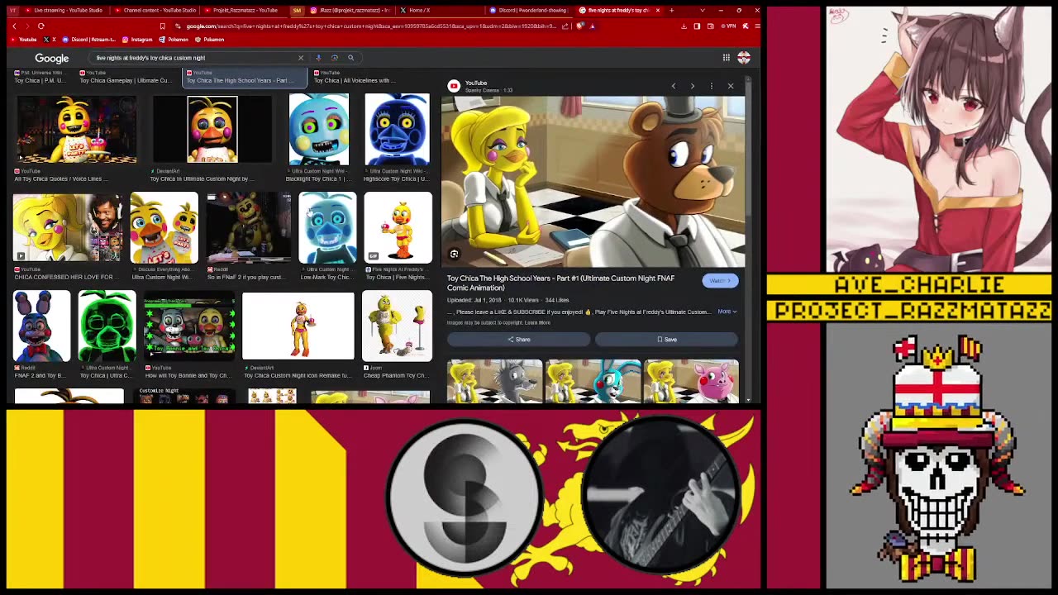Open the Chica Confessed Her Love thumbnail

coord(68,228)
